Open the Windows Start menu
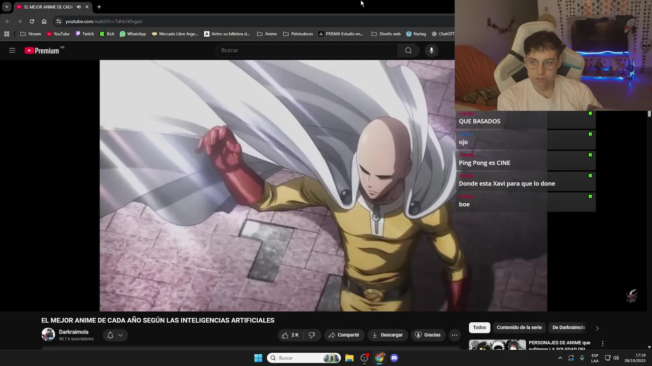This screenshot has height=366, width=652. 258,358
